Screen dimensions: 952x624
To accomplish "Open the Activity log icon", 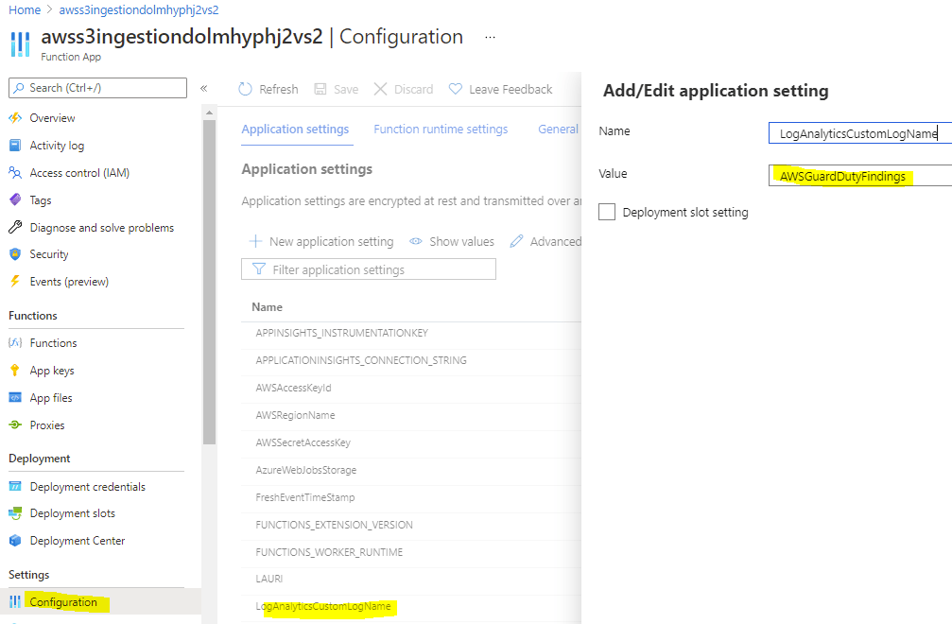I will [14, 146].
